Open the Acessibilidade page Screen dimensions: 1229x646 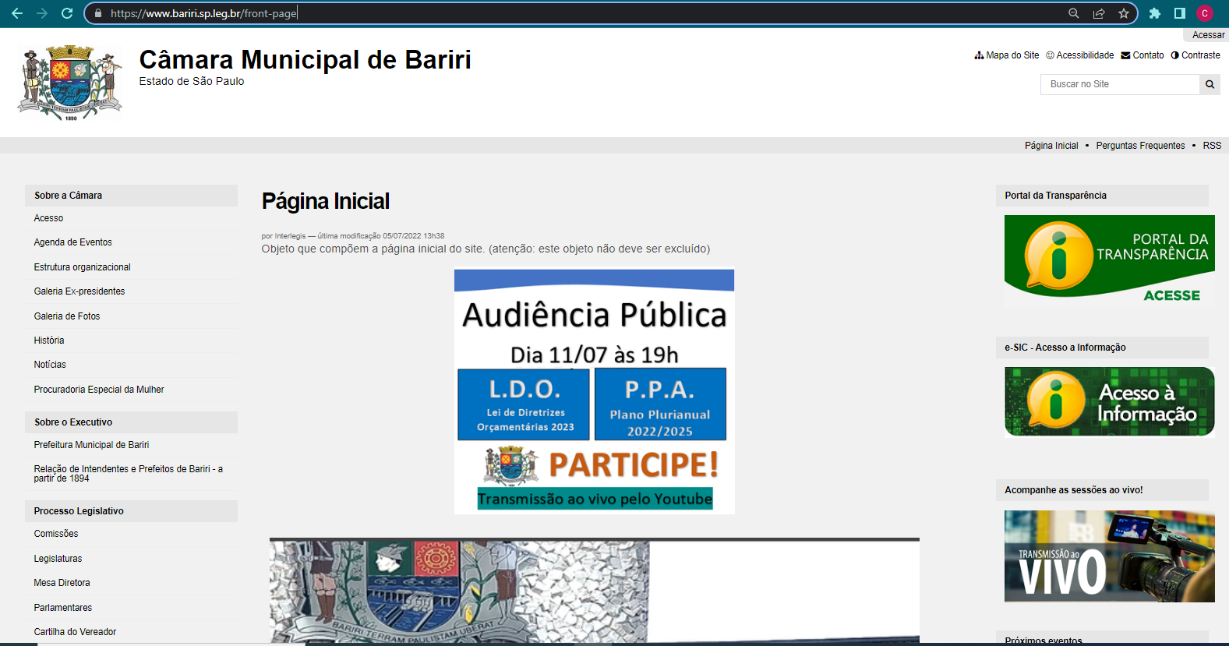(1080, 55)
